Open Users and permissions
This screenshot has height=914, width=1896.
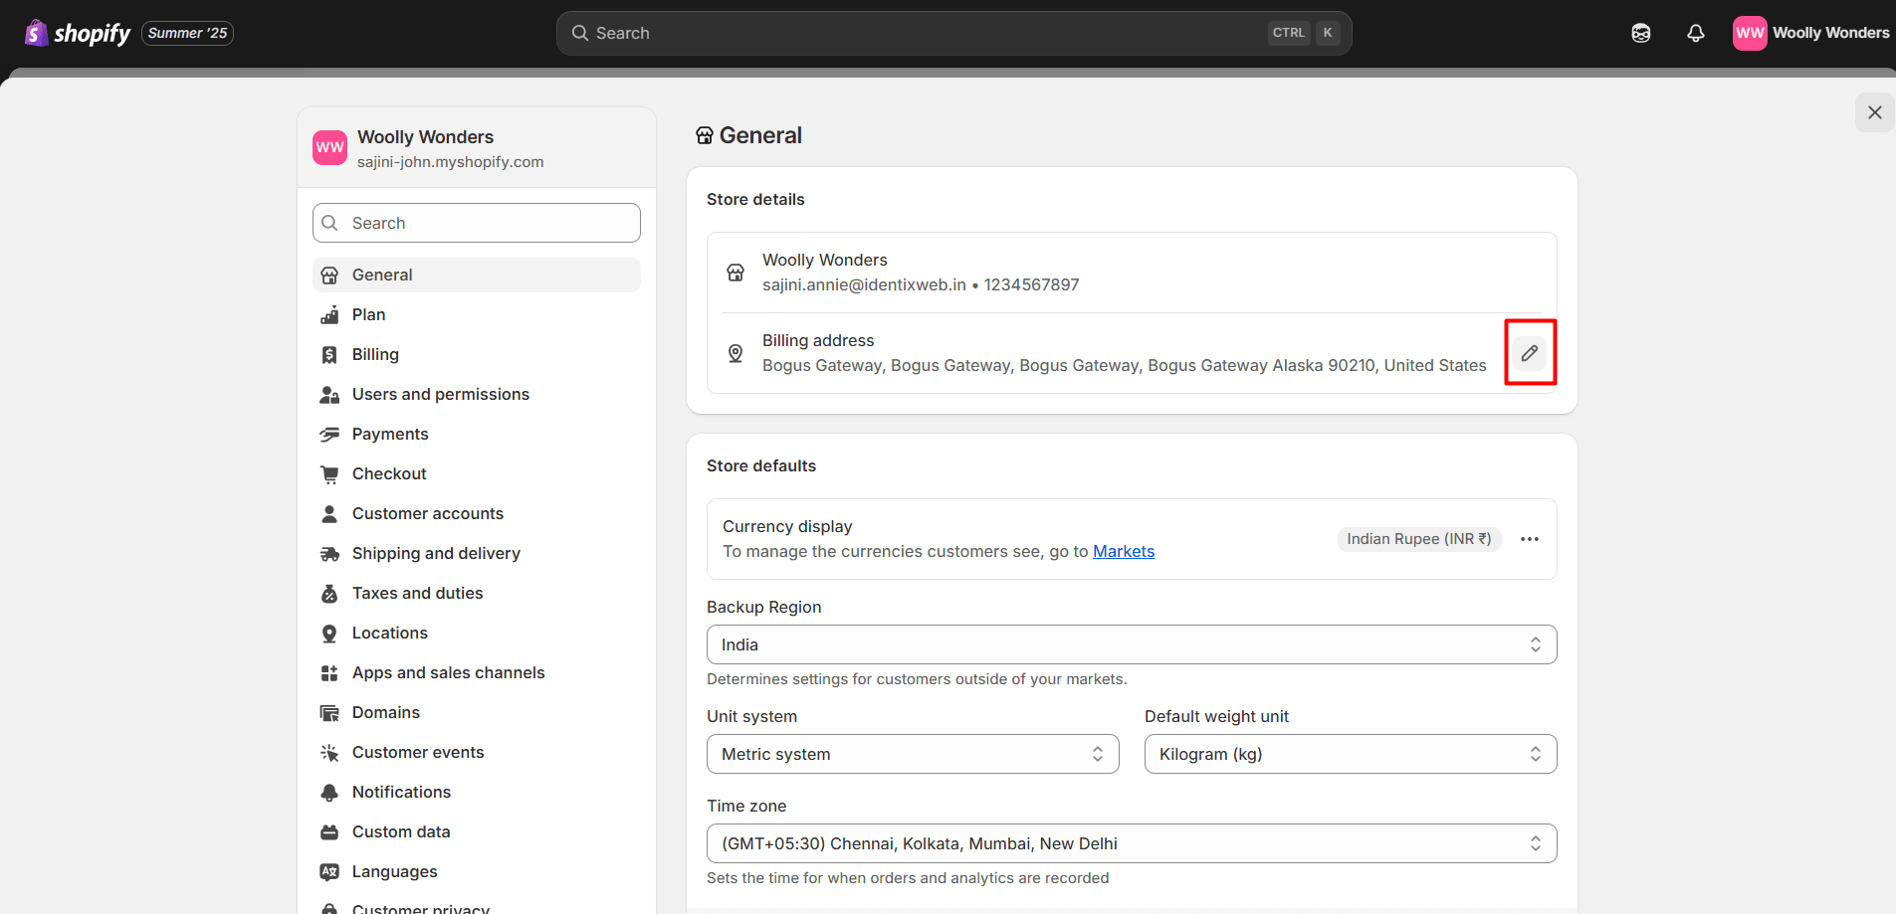pos(477,394)
